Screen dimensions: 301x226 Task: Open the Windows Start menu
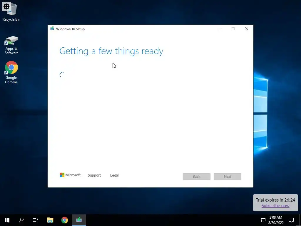[7, 220]
